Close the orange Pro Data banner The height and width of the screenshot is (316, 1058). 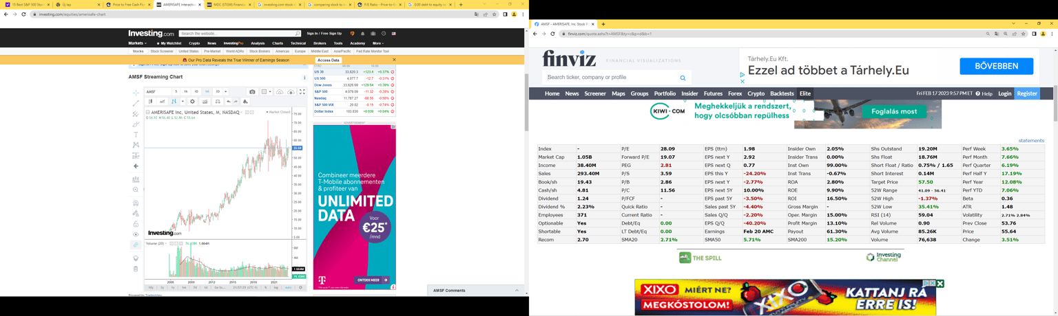point(394,60)
